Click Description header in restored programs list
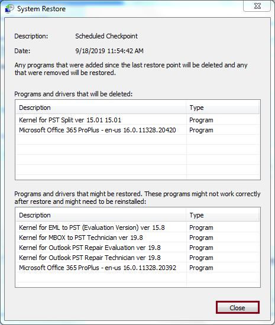The height and width of the screenshot is (325, 275). 101,215
